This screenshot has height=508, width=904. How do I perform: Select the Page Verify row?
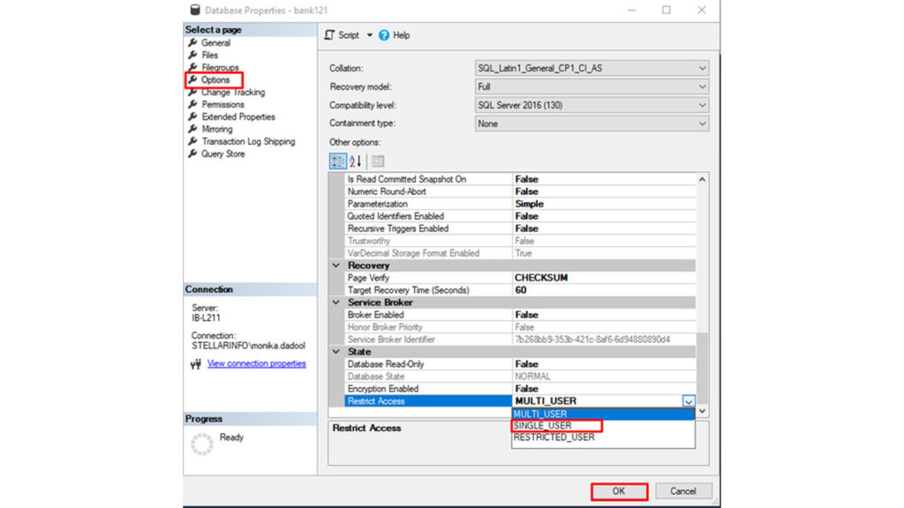521,278
